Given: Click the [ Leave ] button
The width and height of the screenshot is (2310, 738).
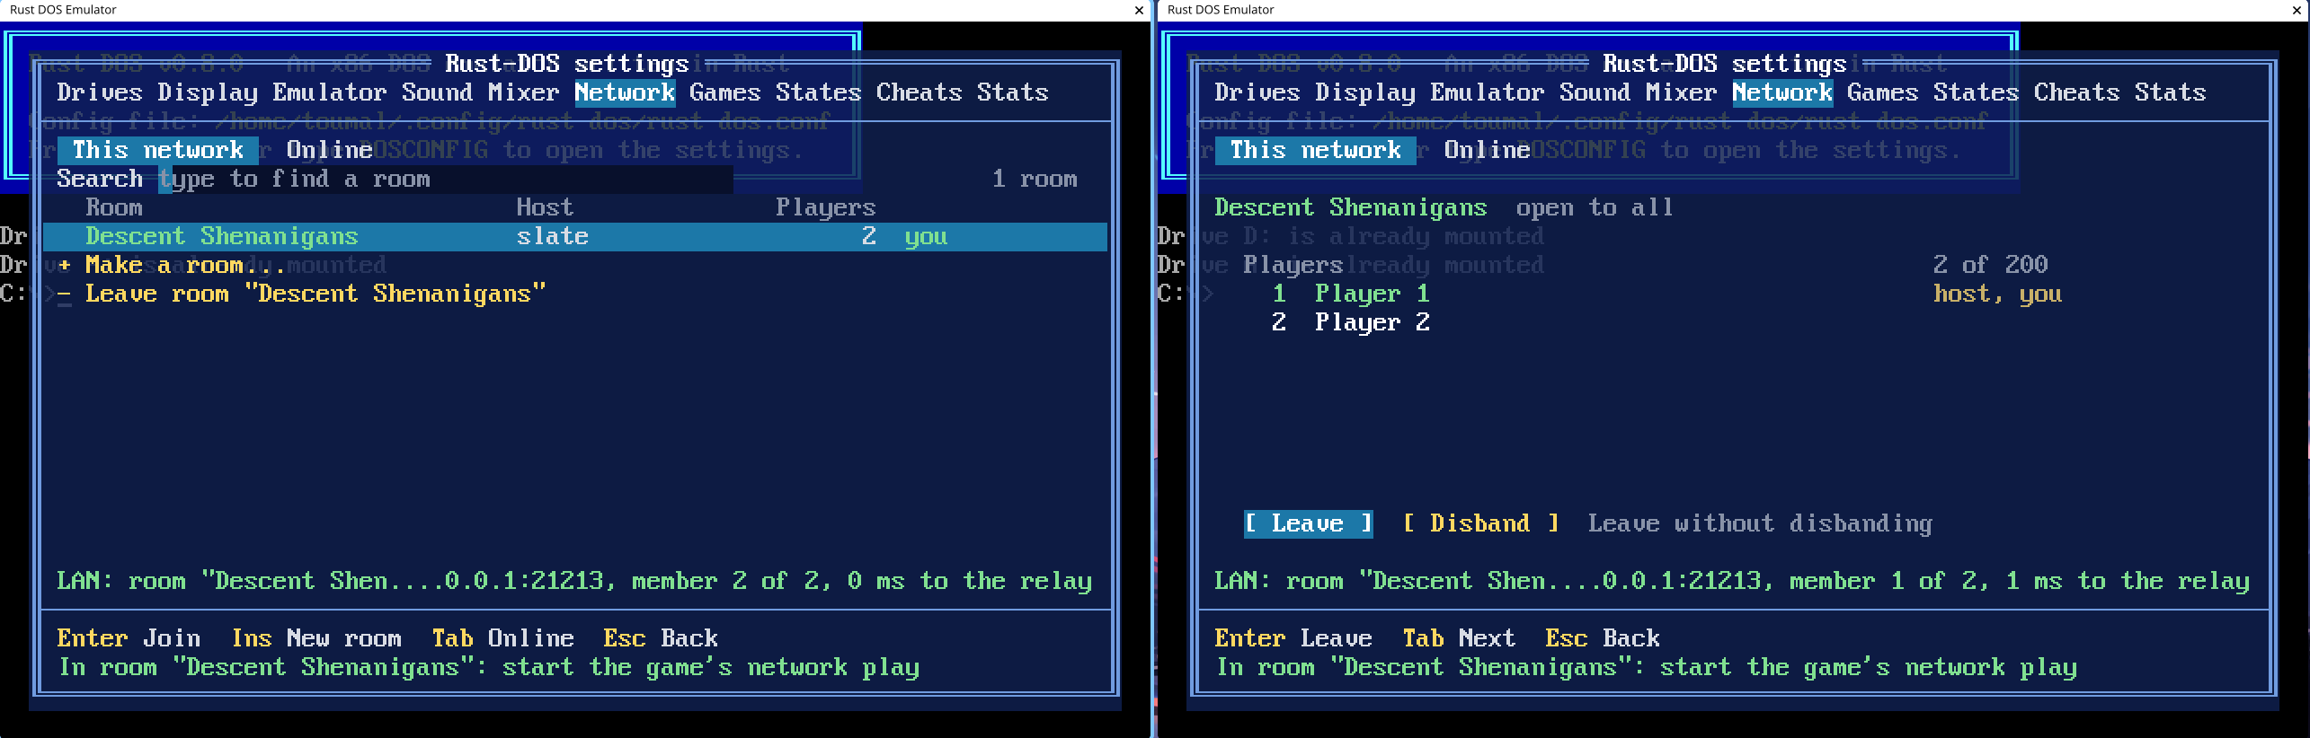Looking at the screenshot, I should pos(1309,523).
